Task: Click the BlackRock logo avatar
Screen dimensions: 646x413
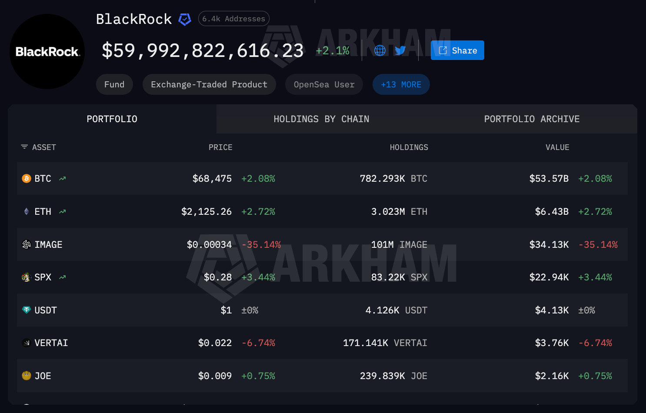Action: coord(47,51)
